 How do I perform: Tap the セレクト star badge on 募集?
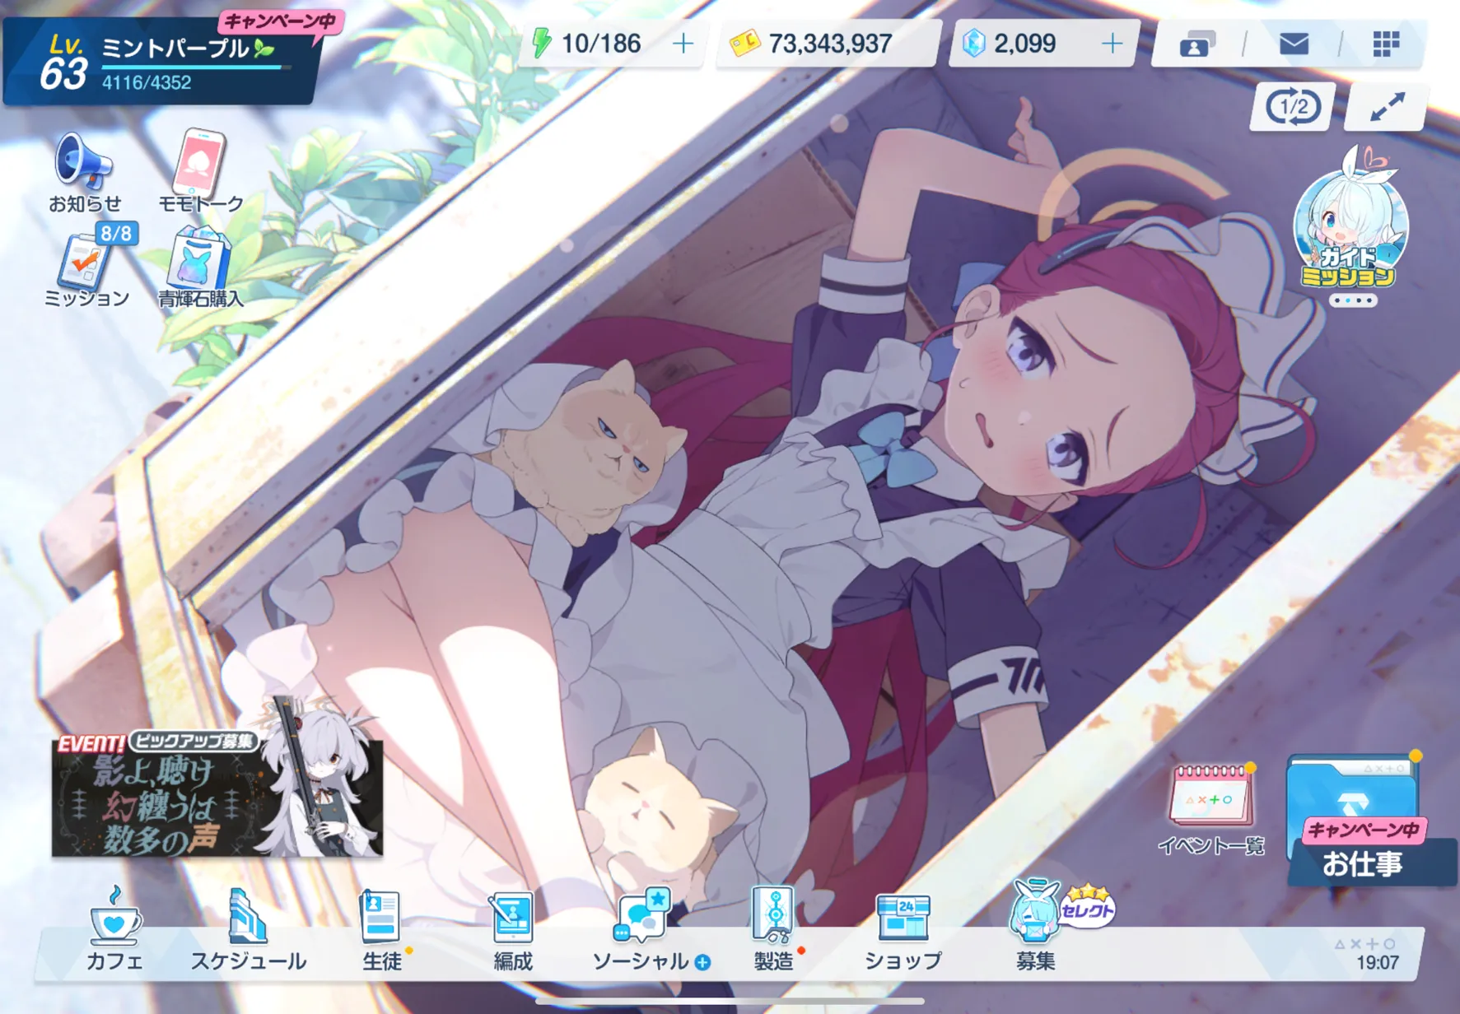click(x=1087, y=905)
